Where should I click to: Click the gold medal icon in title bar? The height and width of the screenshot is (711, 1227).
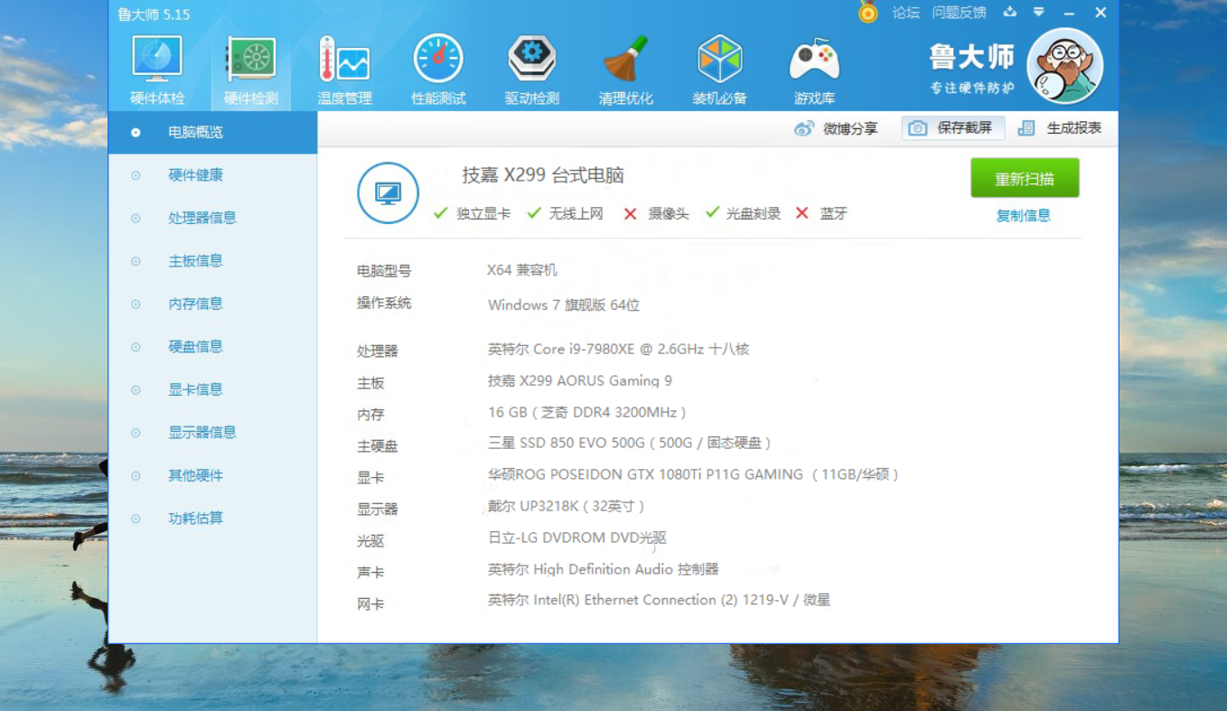868,12
